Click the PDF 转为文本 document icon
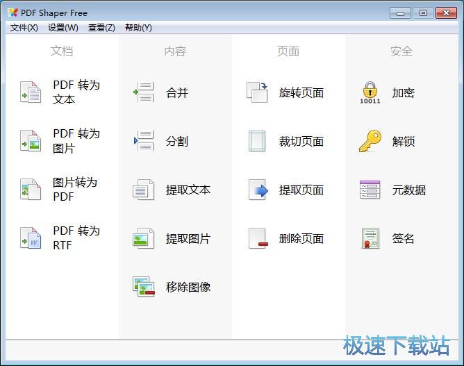This screenshot has height=366, width=464. [31, 92]
